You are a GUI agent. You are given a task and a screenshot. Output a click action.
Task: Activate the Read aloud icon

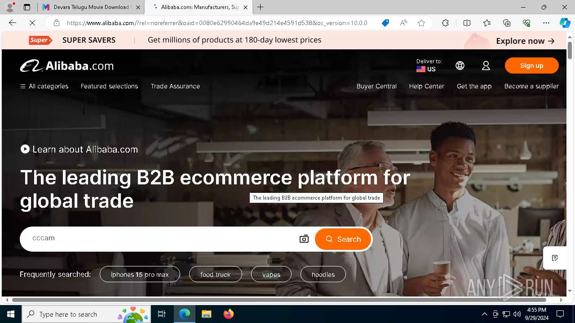coord(403,23)
